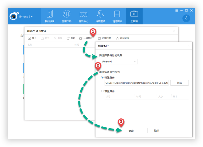This screenshot has height=147, width=203.
Task: Click 大小 column in incremental backup table
Action: tap(161, 97)
